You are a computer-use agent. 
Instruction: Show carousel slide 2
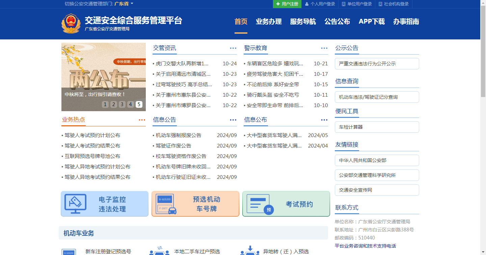tap(114, 104)
